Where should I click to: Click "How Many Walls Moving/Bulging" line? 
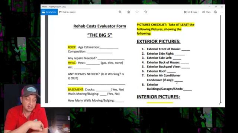click(96, 100)
